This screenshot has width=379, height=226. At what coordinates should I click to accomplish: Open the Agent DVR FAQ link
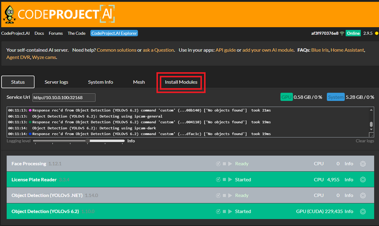pos(18,57)
